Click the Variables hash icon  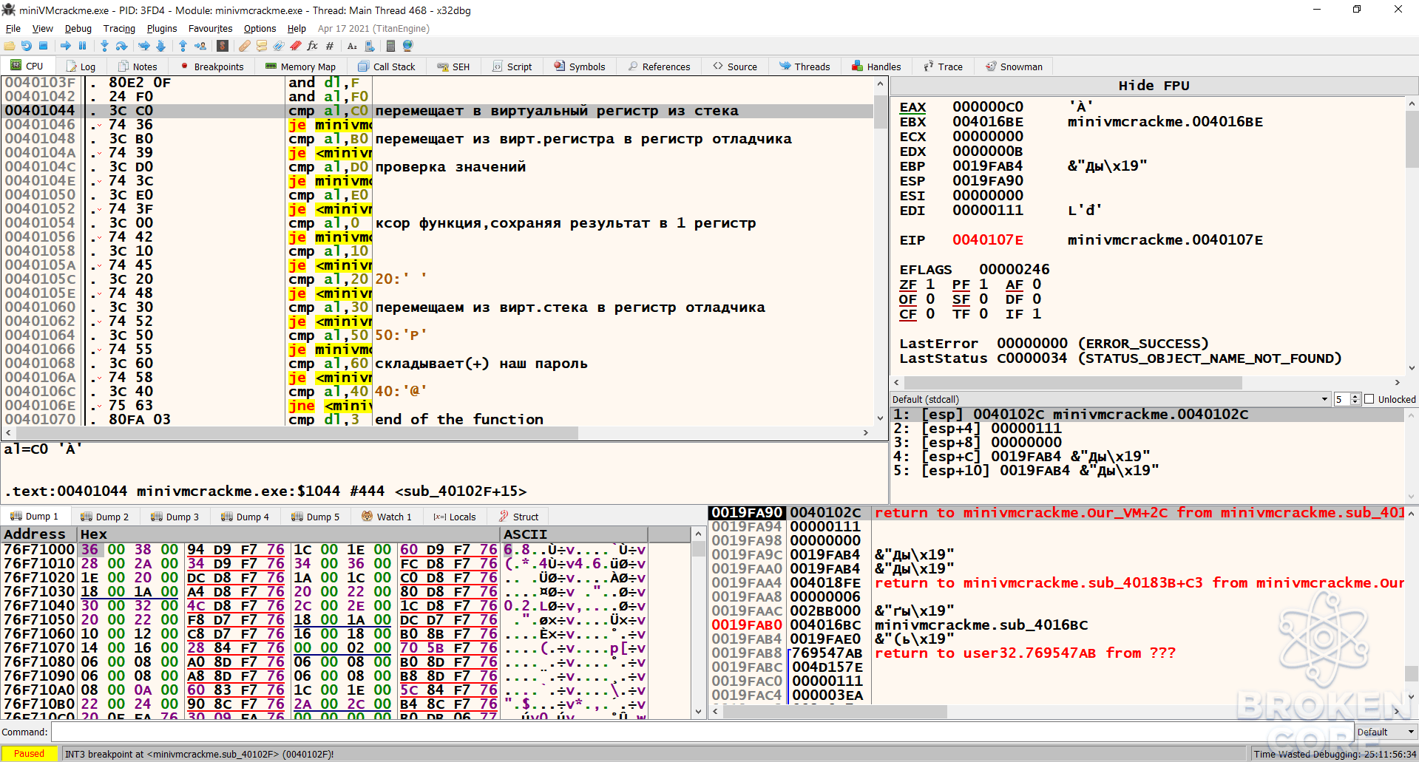click(330, 46)
